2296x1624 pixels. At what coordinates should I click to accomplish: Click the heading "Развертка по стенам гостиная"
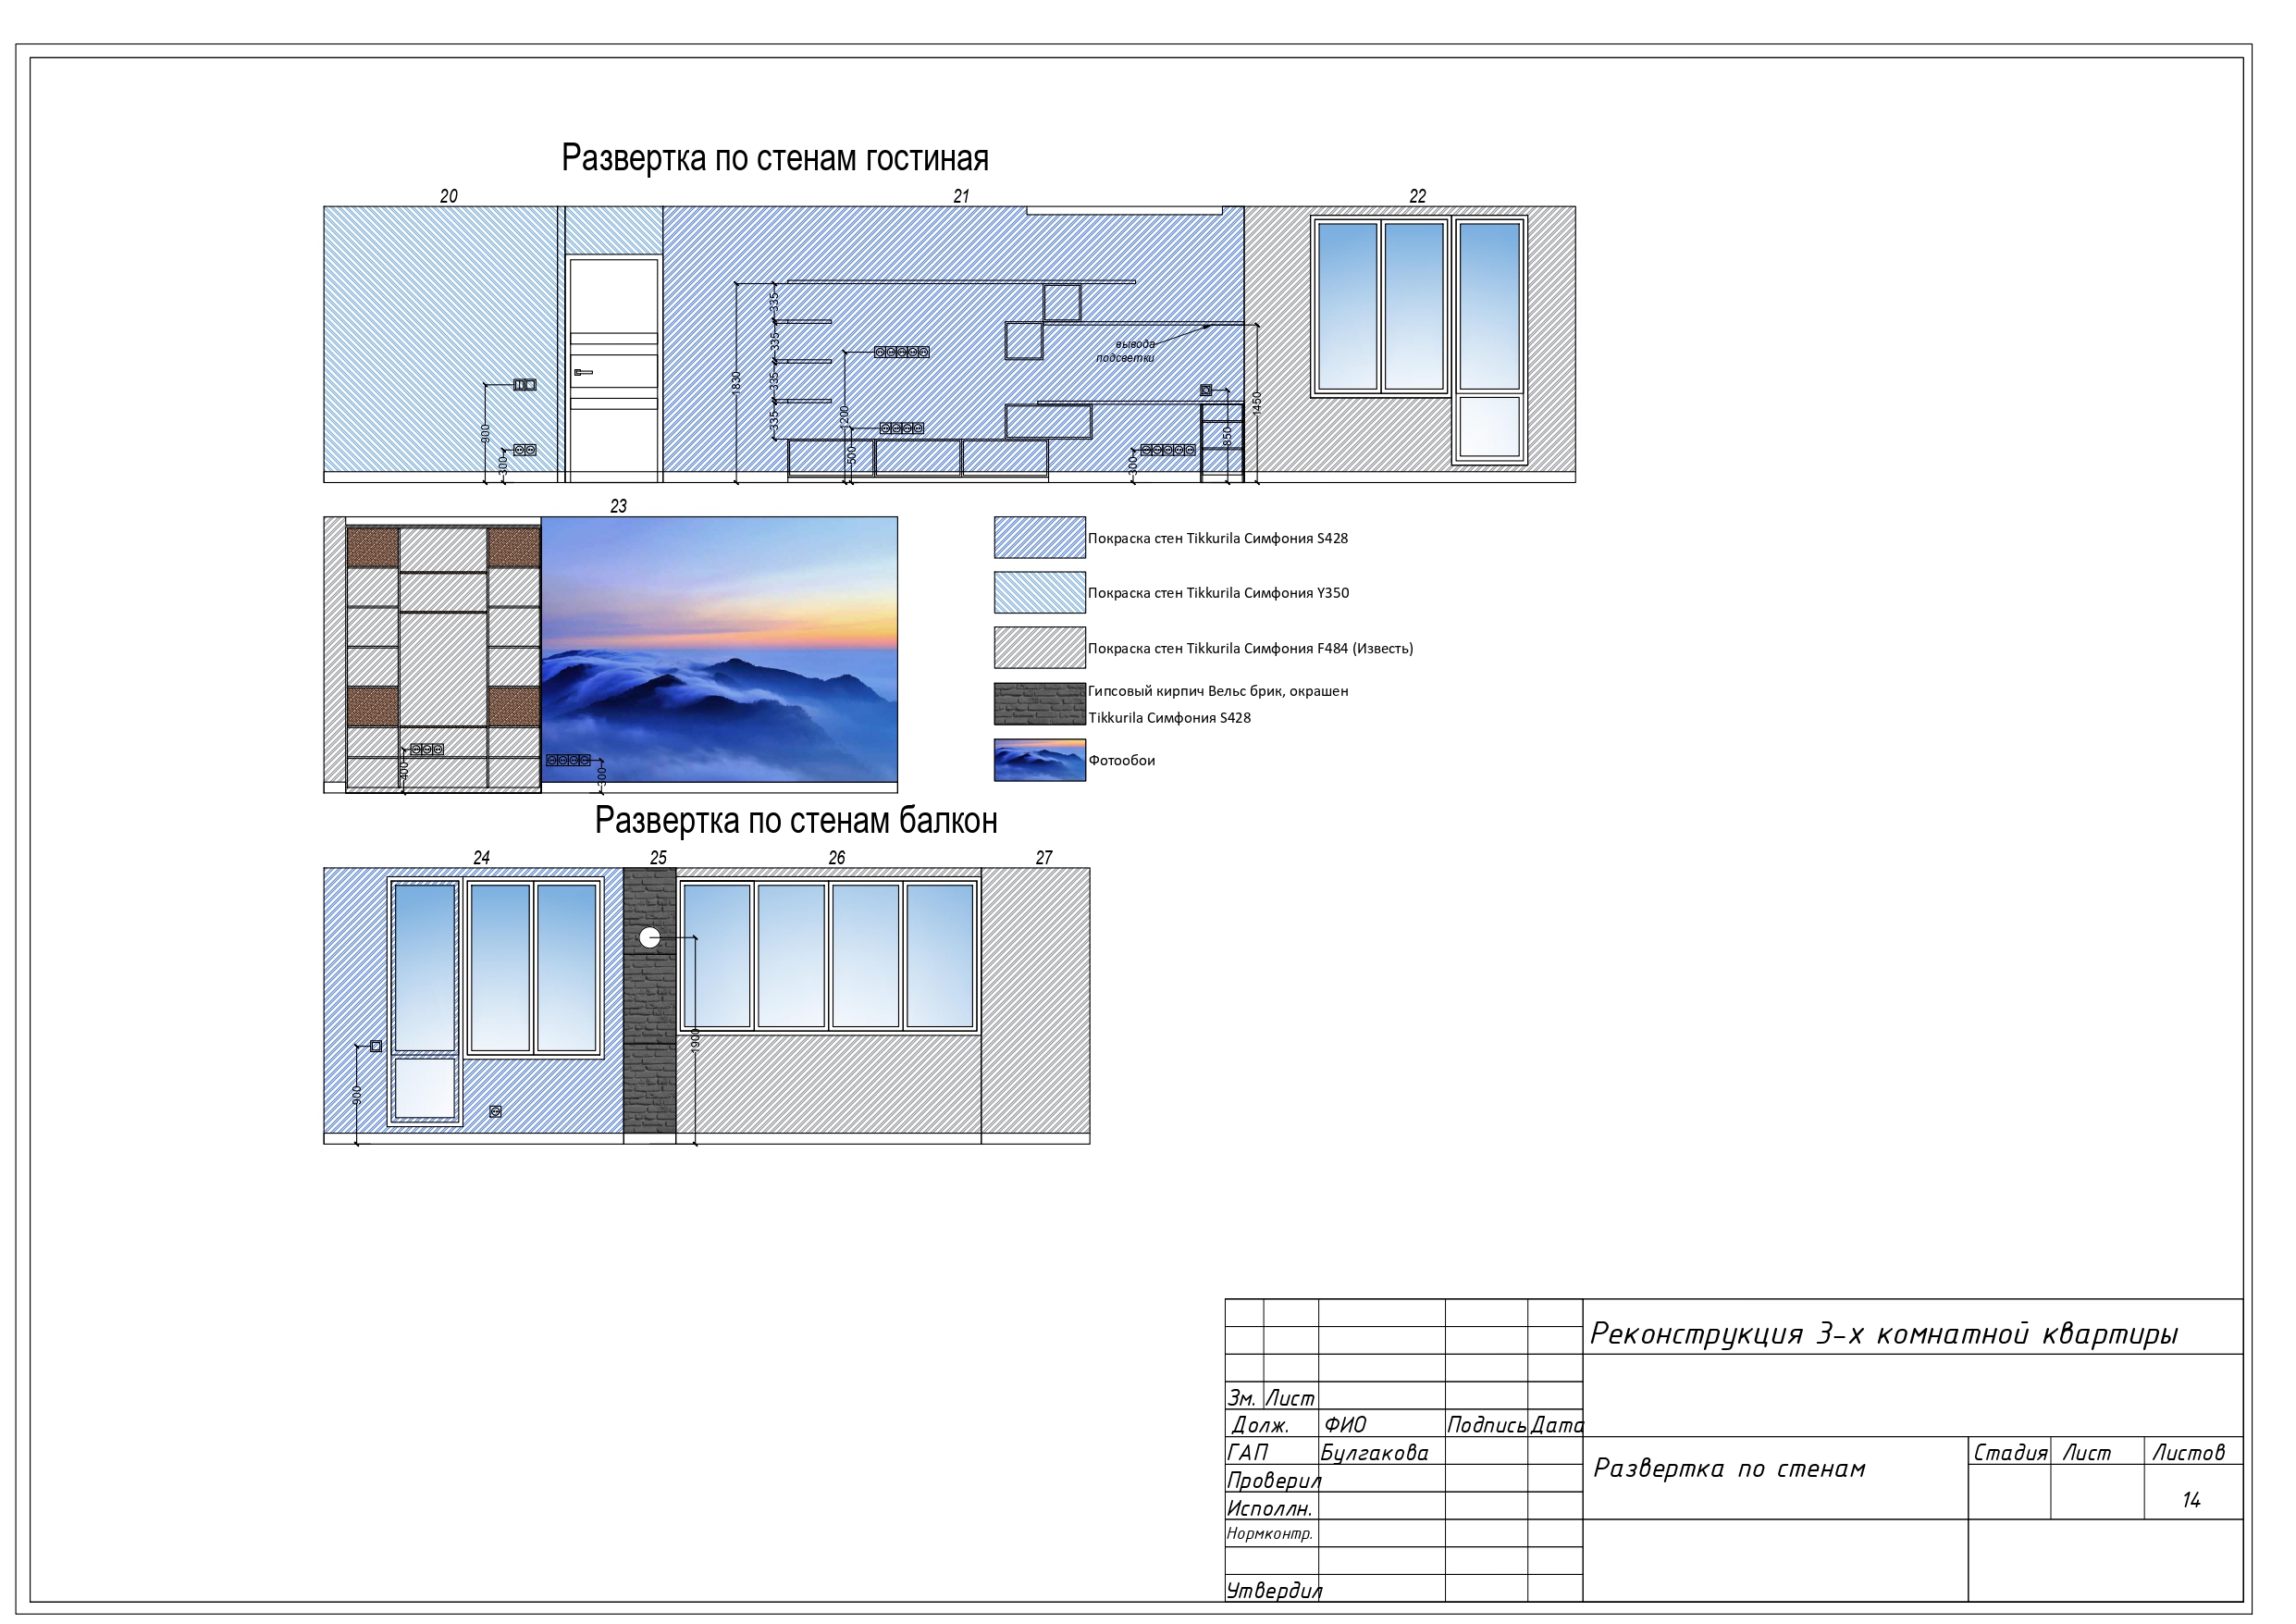[x=774, y=158]
